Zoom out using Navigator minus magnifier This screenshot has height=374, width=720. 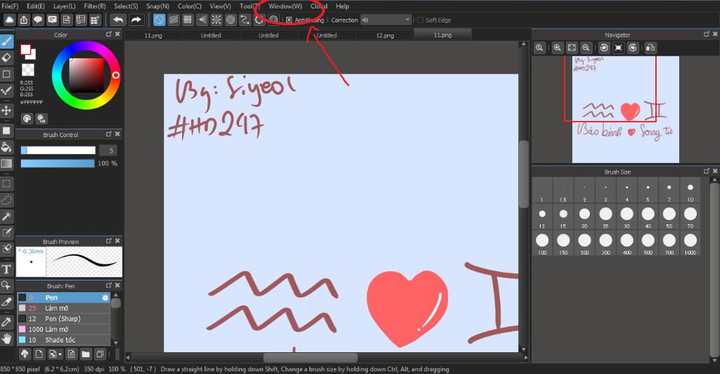(586, 48)
